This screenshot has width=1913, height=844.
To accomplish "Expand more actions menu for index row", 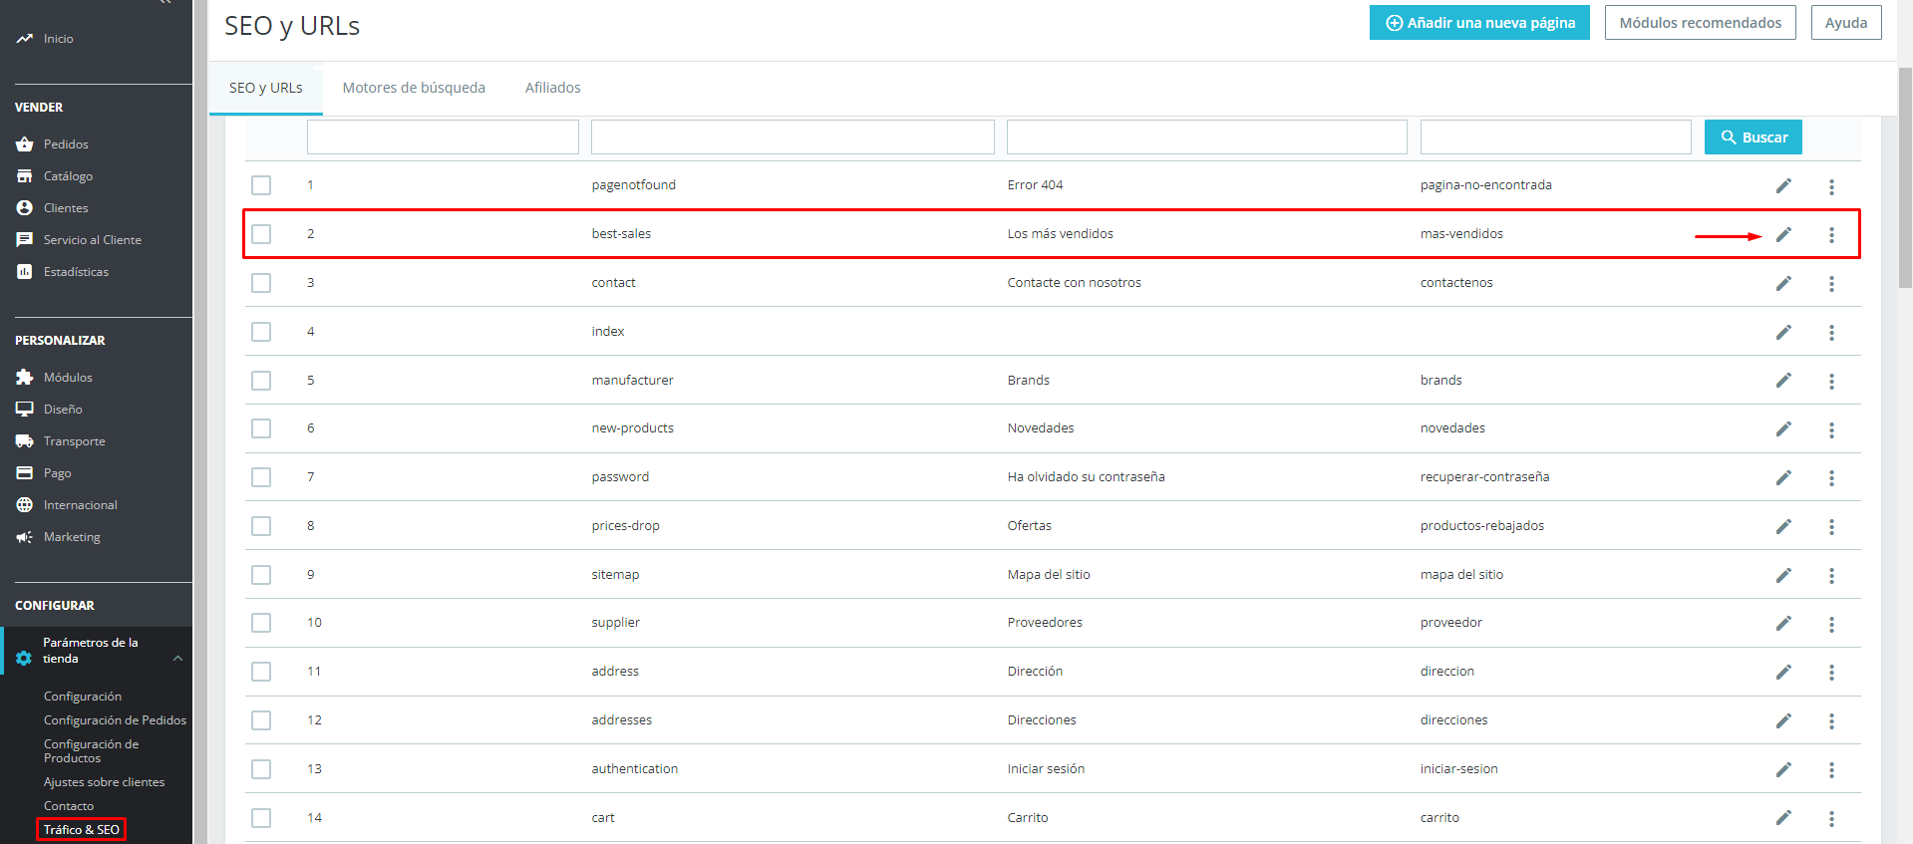I will pyautogui.click(x=1831, y=333).
